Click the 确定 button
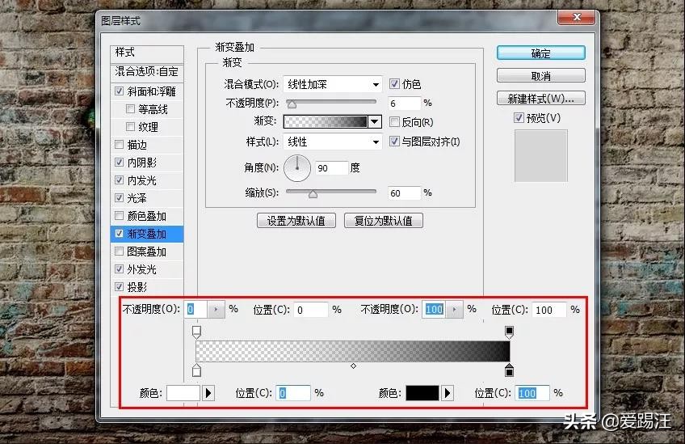 pos(541,53)
